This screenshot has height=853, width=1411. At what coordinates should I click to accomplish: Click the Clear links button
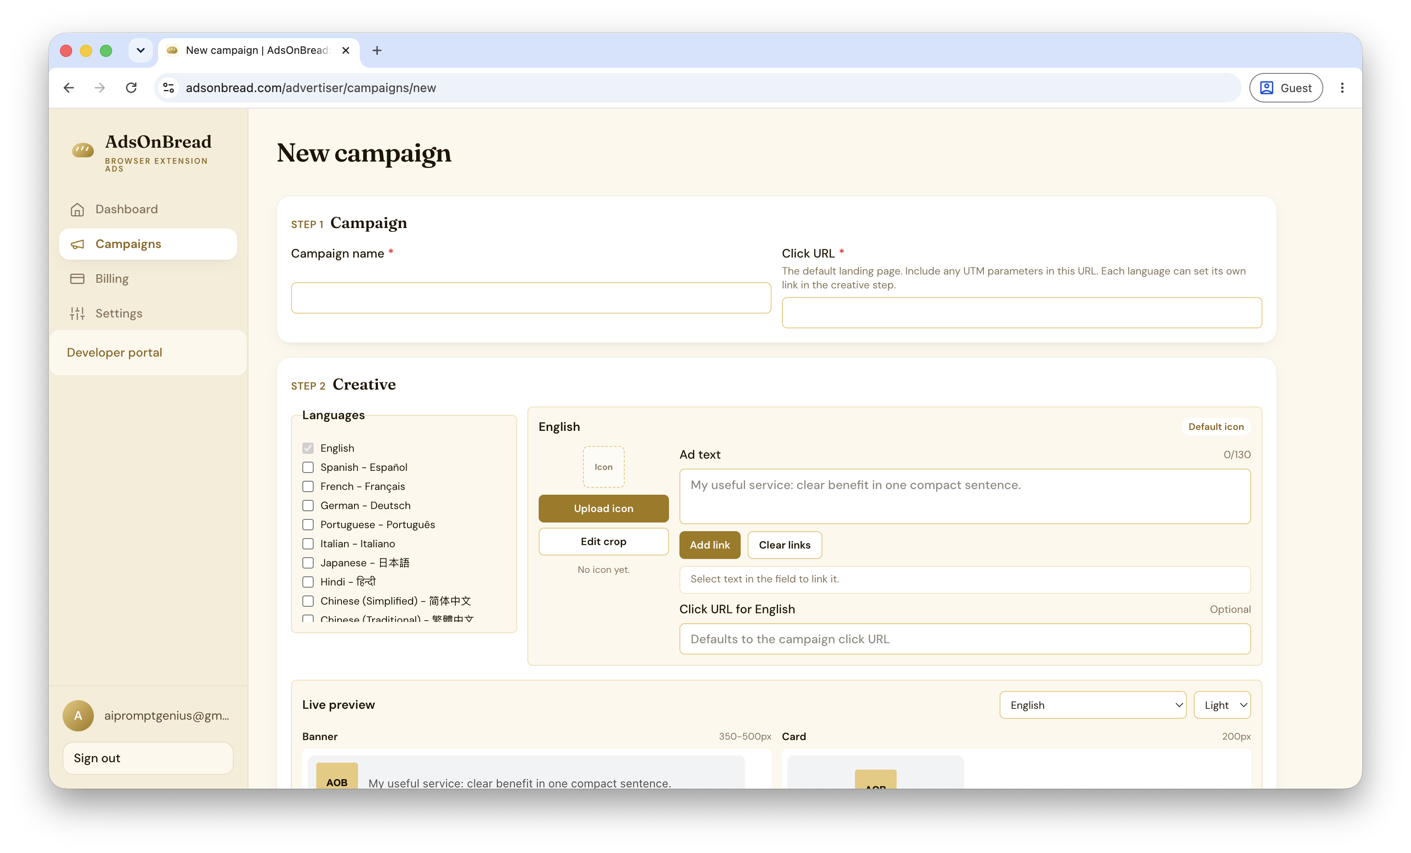pos(785,545)
